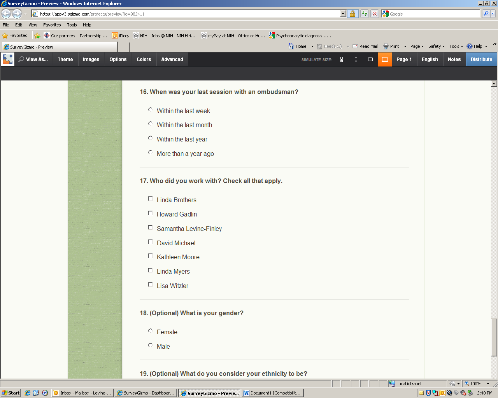Open the Colors tab in preview toolbar
Image resolution: width=498 pixels, height=398 pixels.
[144, 59]
